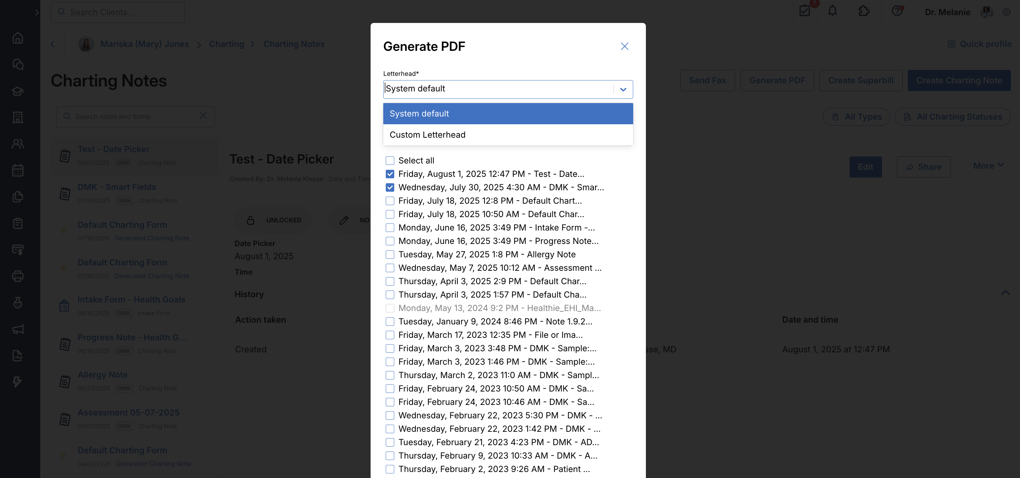Click the Edit button
This screenshot has height=478, width=1020.
click(x=865, y=167)
